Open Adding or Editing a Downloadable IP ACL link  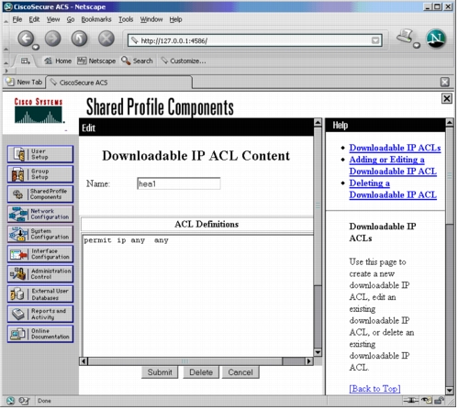tap(393, 166)
